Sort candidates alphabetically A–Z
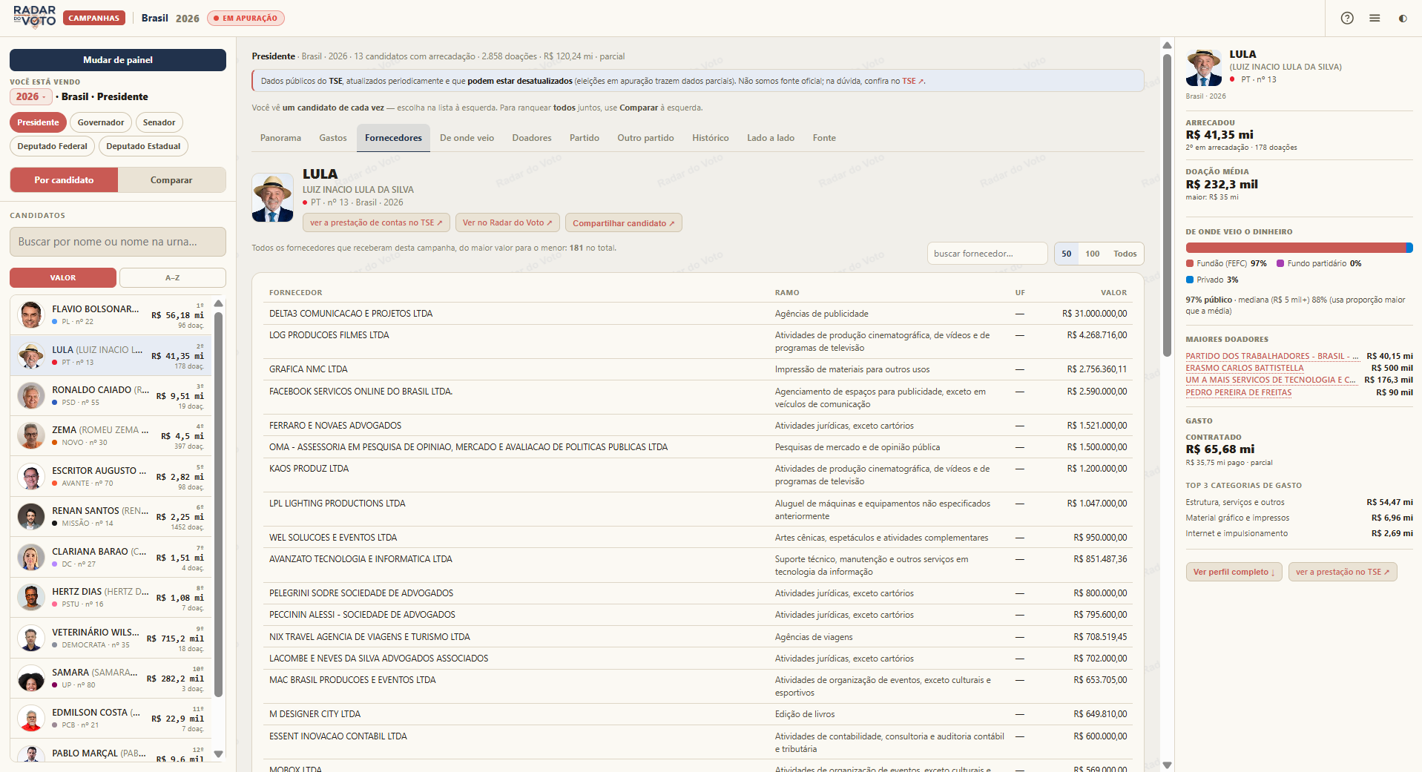 [x=173, y=277]
